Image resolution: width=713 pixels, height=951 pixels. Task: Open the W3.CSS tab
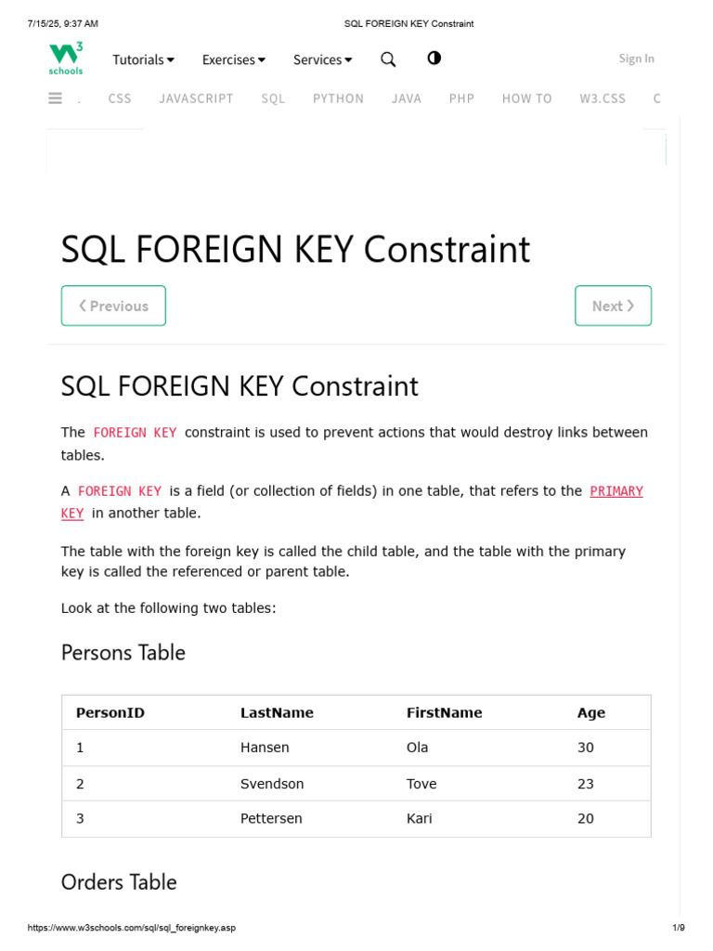point(603,98)
